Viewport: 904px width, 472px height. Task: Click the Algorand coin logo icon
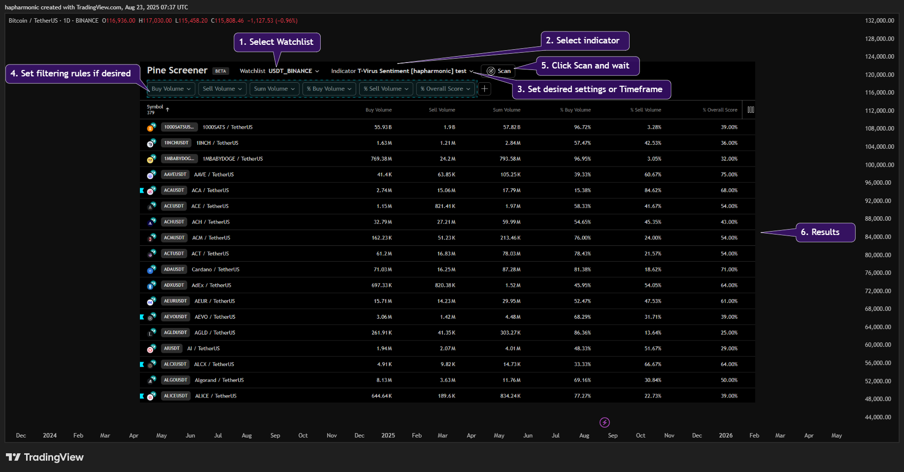point(151,379)
